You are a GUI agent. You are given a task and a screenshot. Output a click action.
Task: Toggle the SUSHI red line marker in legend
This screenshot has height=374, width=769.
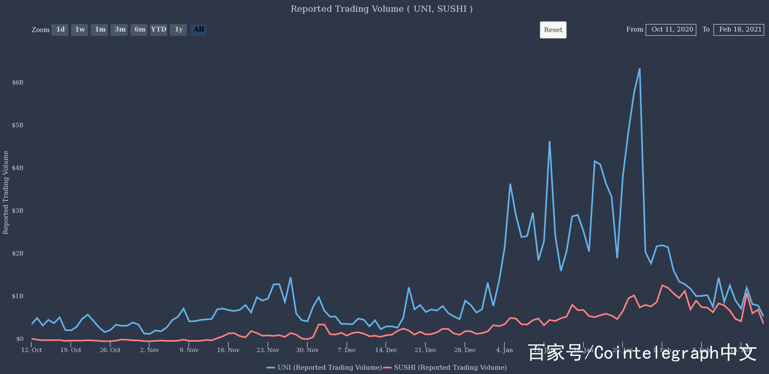pos(388,367)
